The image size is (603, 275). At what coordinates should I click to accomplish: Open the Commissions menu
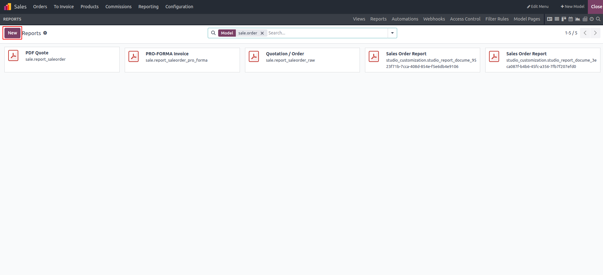pos(118,7)
